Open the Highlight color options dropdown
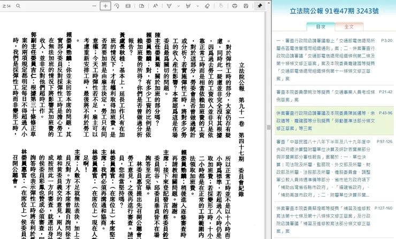Viewport: 396px width, 239px height. [197, 6]
